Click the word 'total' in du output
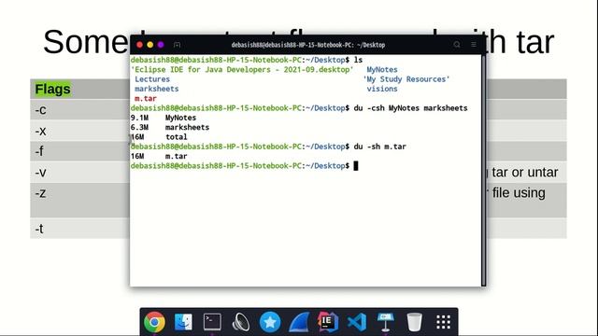The image size is (598, 336). (x=177, y=137)
